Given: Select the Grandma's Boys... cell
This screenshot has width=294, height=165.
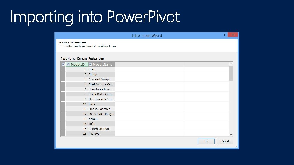Looking at the screenshot, I should [102, 89].
